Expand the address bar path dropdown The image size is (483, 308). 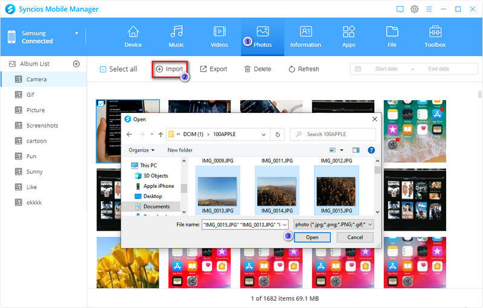point(264,134)
